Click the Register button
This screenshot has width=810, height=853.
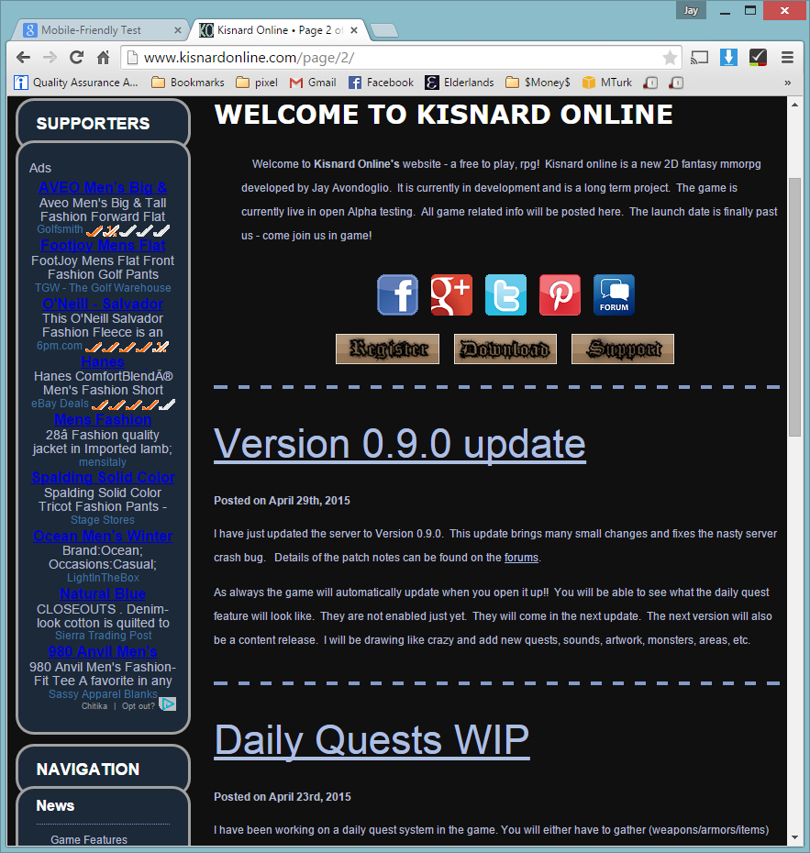click(x=387, y=349)
